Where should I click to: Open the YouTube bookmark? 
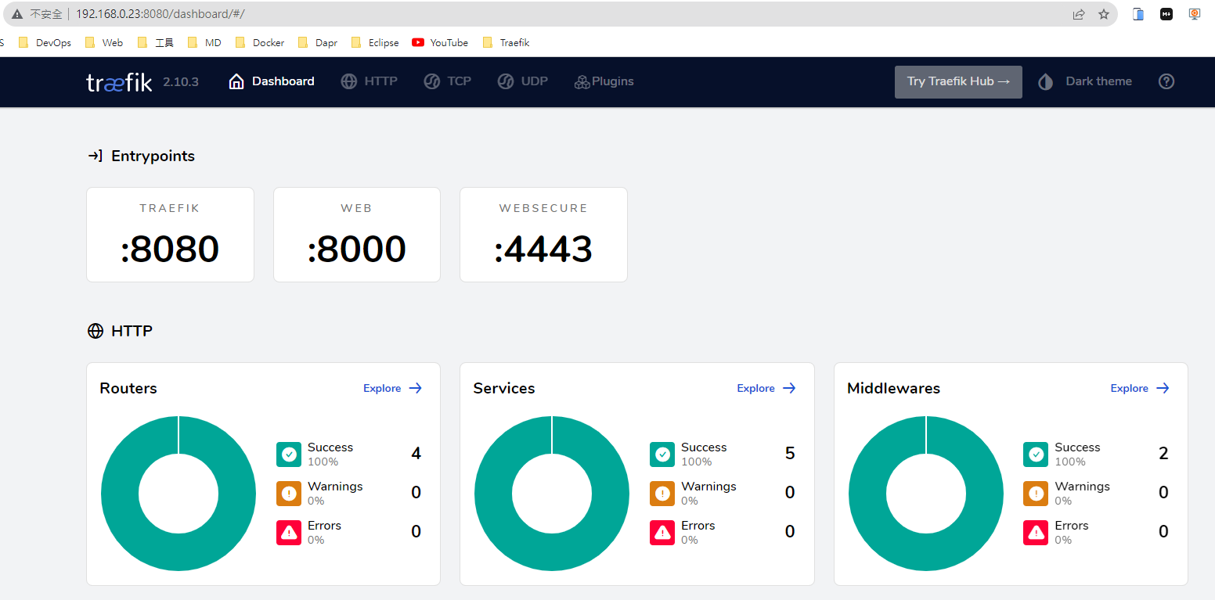pos(440,43)
